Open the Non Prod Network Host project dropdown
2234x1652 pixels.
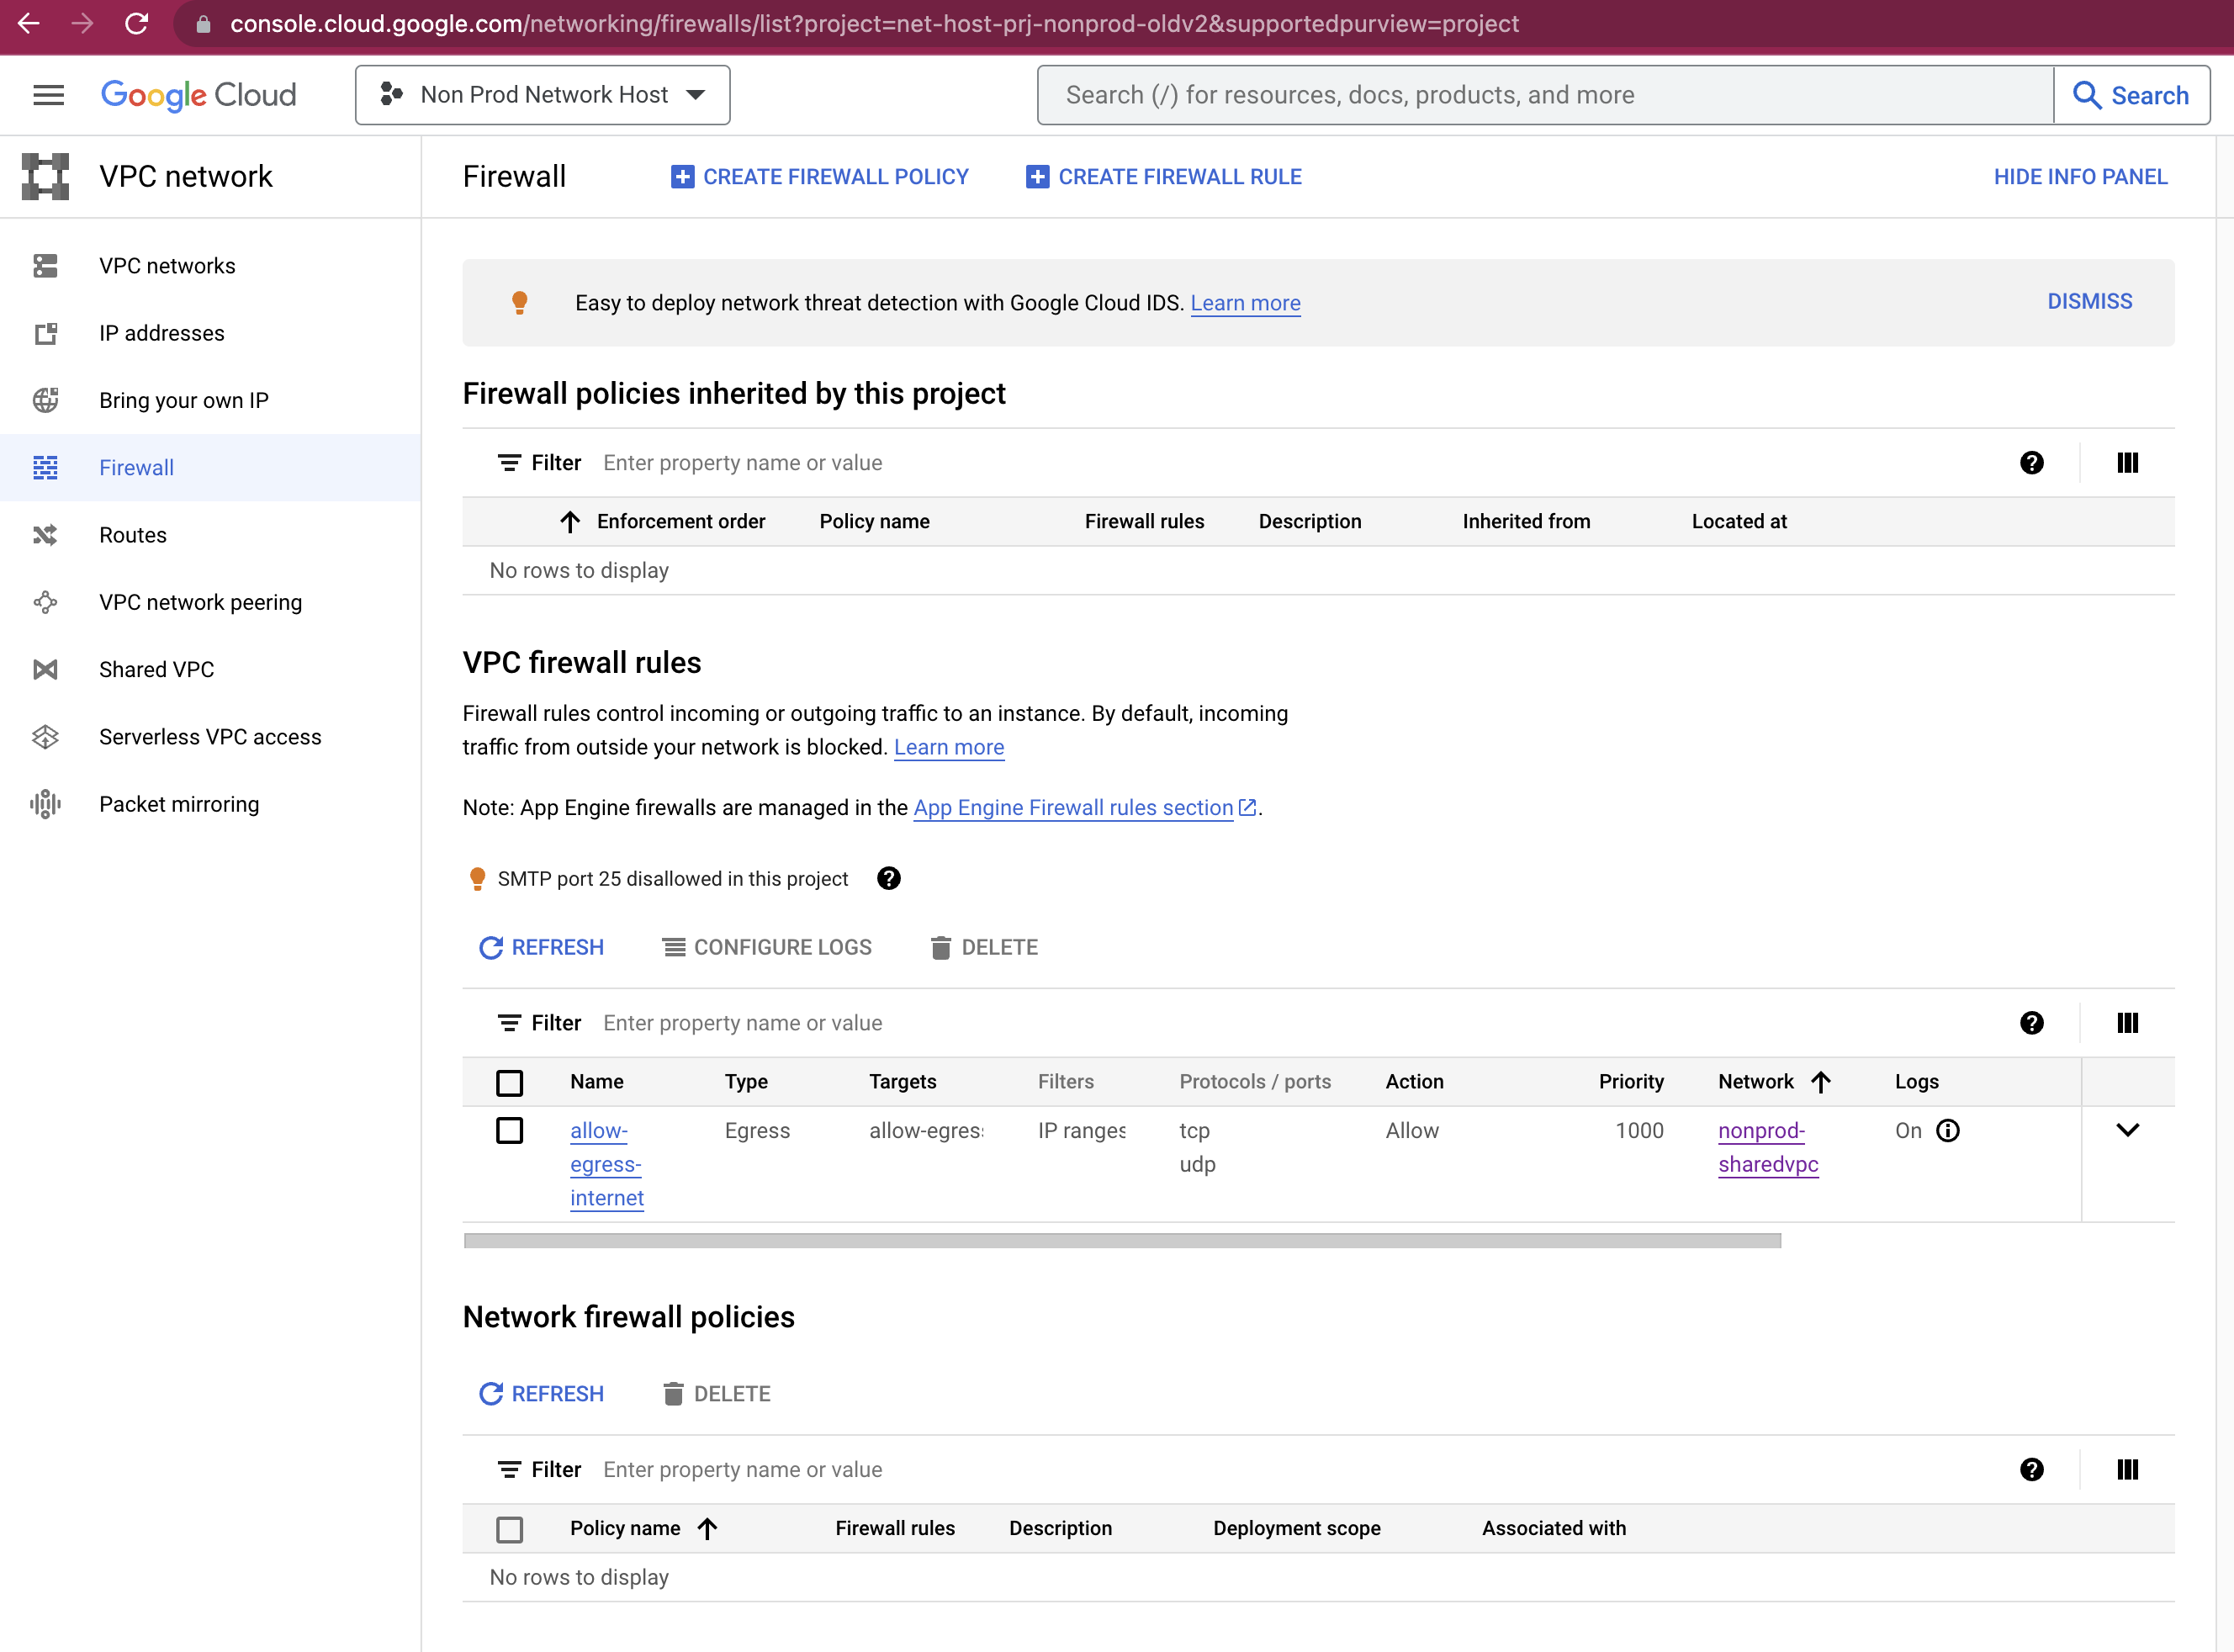(x=542, y=95)
